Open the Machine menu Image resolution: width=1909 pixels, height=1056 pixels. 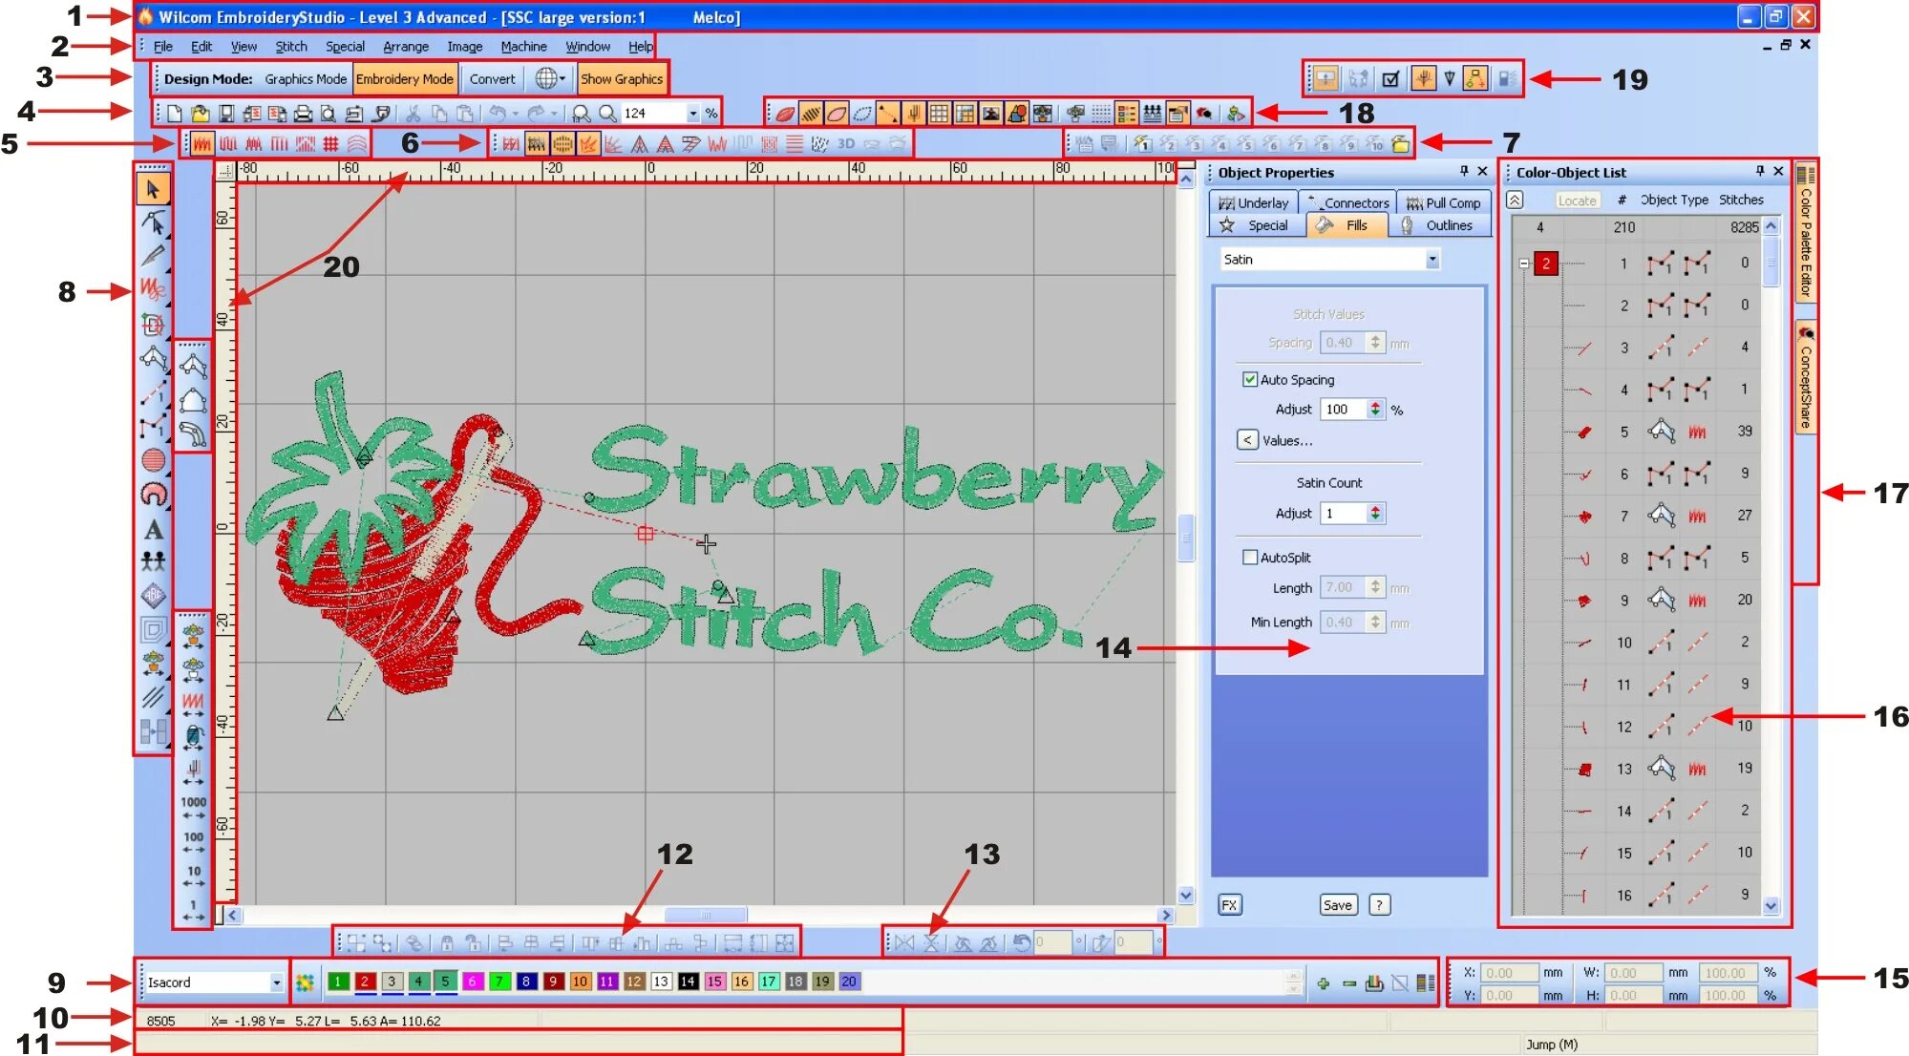coord(523,46)
